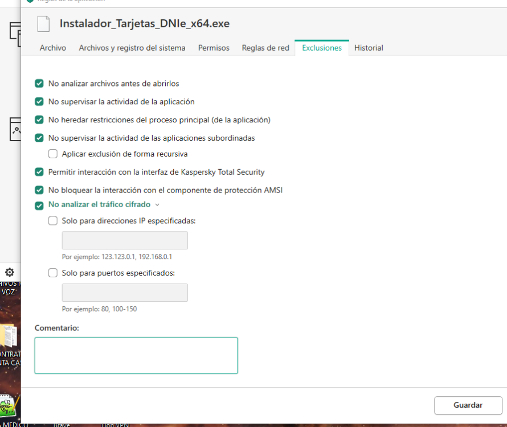This screenshot has height=427, width=507.
Task: Click the No analizar el tráfico cifrado link
Action: 99,204
